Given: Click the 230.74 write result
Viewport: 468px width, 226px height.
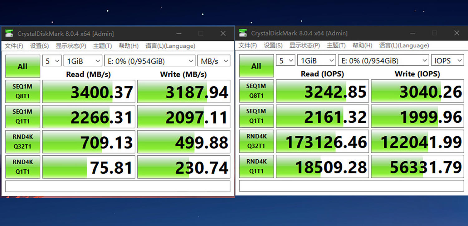Looking at the screenshot, I should point(184,167).
